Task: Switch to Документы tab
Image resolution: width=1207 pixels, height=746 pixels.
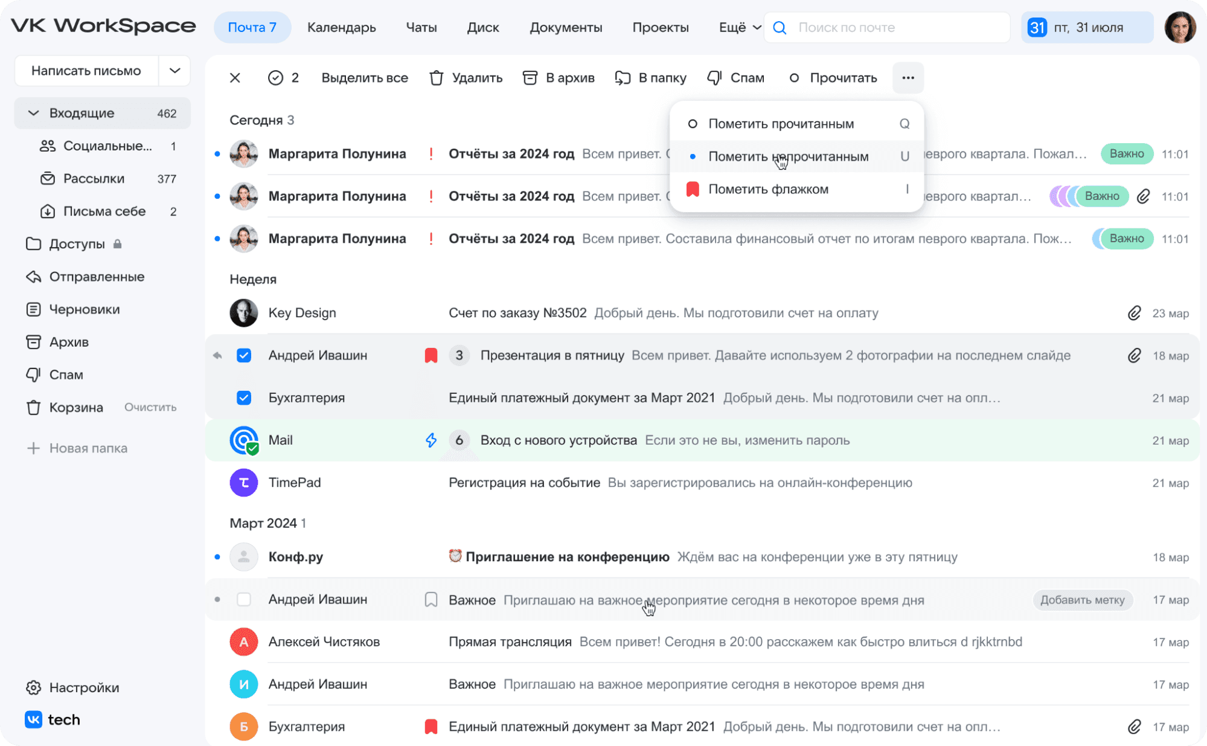Action: [x=566, y=28]
